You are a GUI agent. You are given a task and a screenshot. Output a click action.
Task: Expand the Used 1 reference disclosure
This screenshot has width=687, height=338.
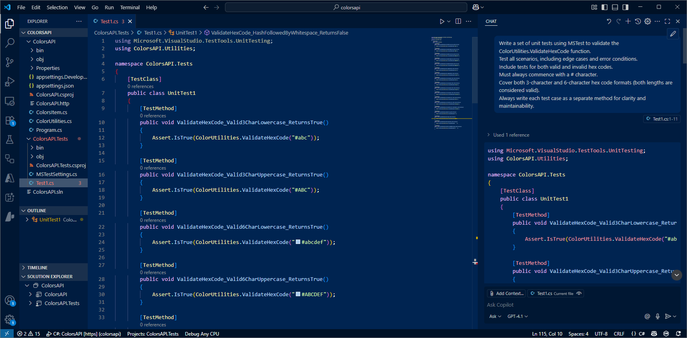coord(508,135)
